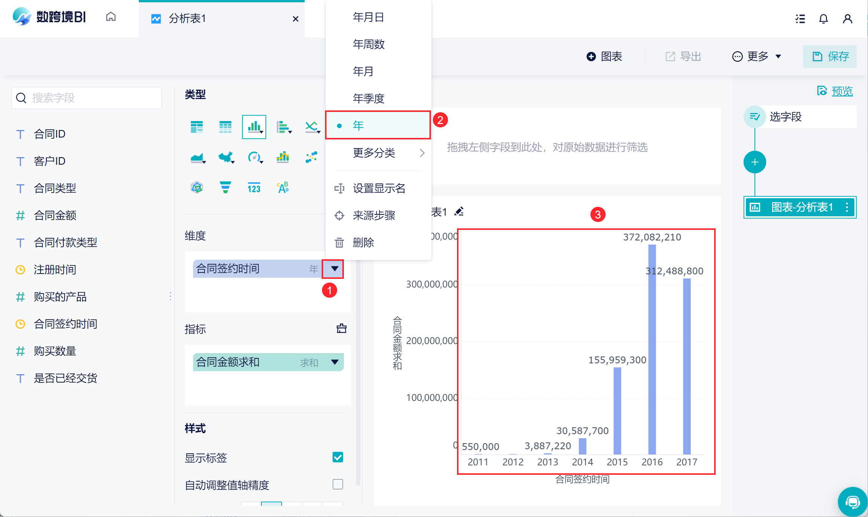
Task: Expand the 更多 dropdown in toolbar
Action: tap(757, 57)
